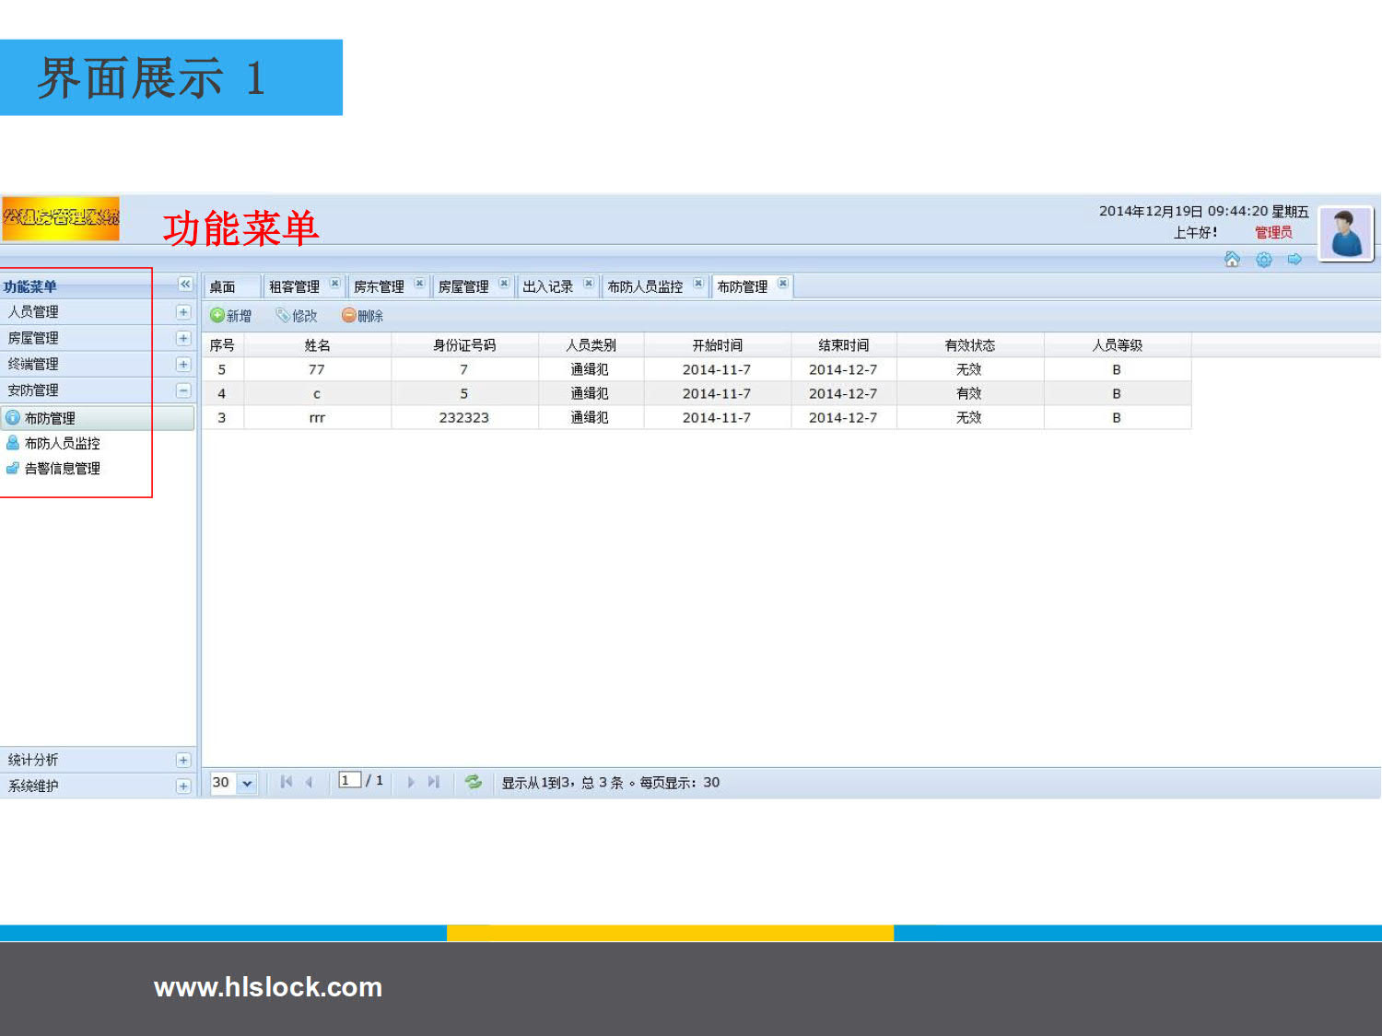Click the 新增 add button
Viewport: 1382px width, 1036px height.
click(230, 316)
